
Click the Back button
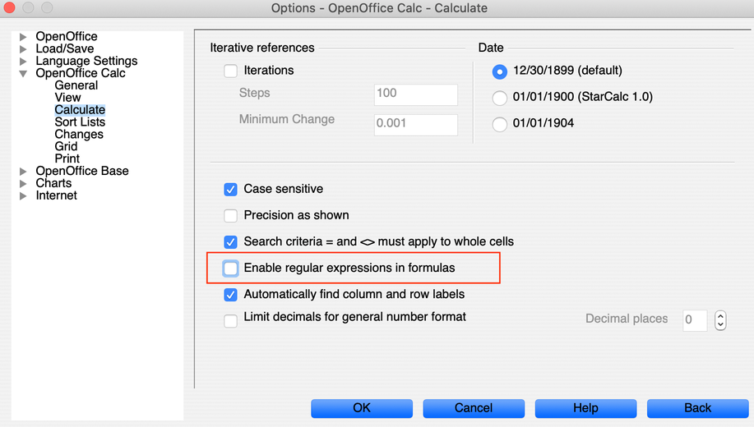coord(698,408)
